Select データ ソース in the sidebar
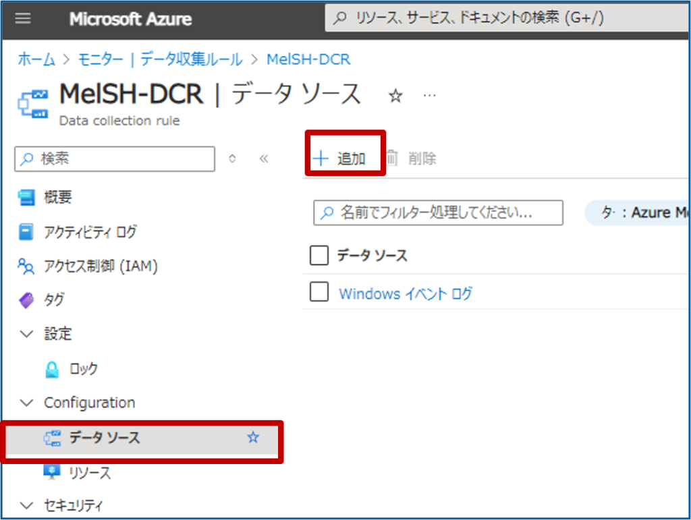The height and width of the screenshot is (520, 691). tap(142, 438)
